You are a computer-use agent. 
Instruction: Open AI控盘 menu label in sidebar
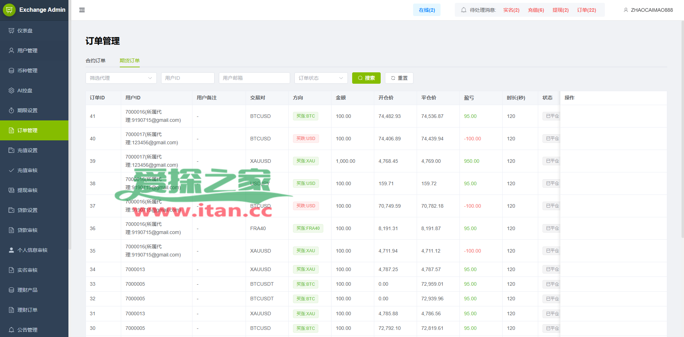click(x=25, y=90)
